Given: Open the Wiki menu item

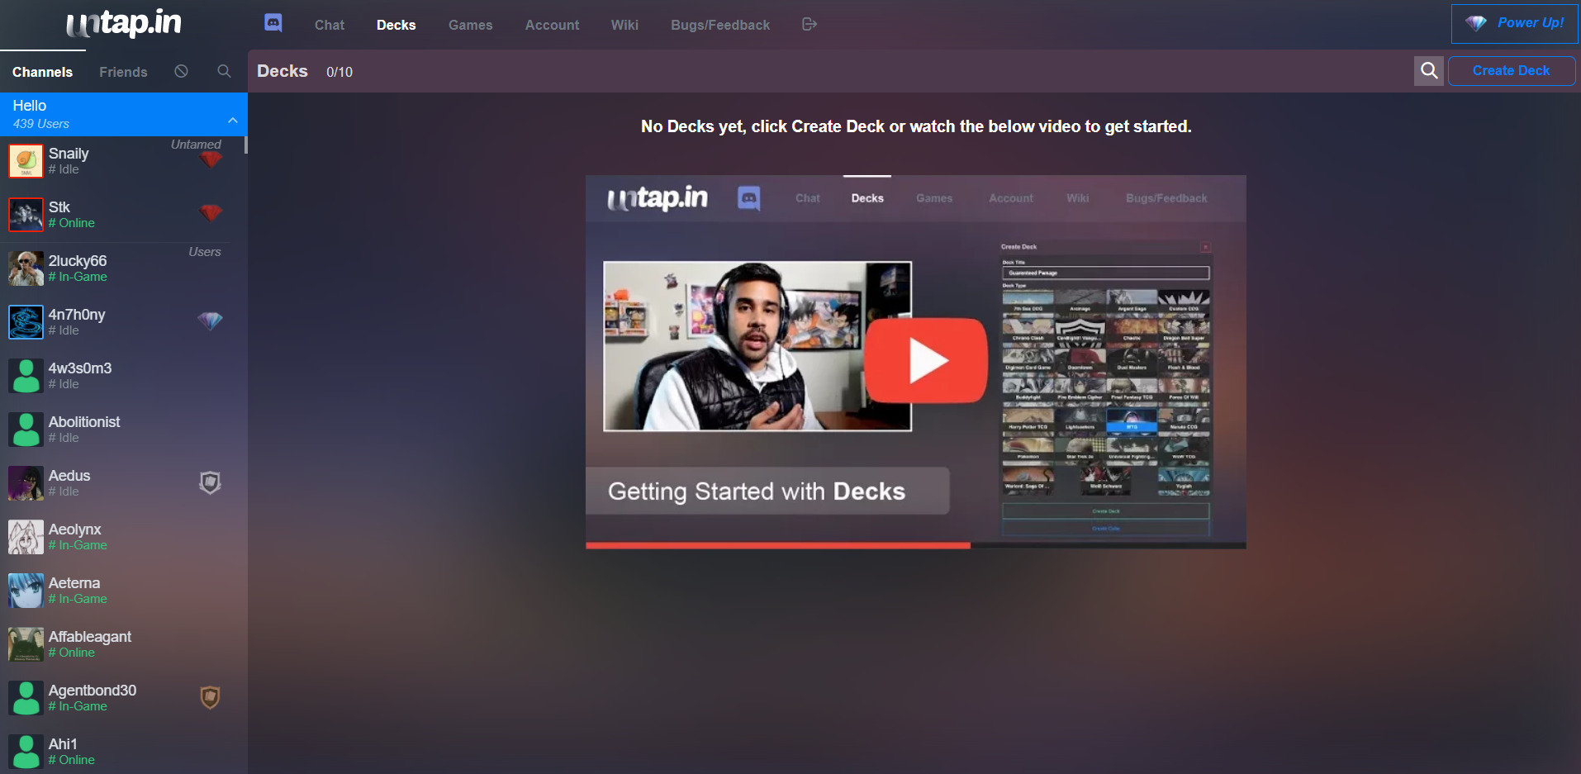Looking at the screenshot, I should (624, 25).
